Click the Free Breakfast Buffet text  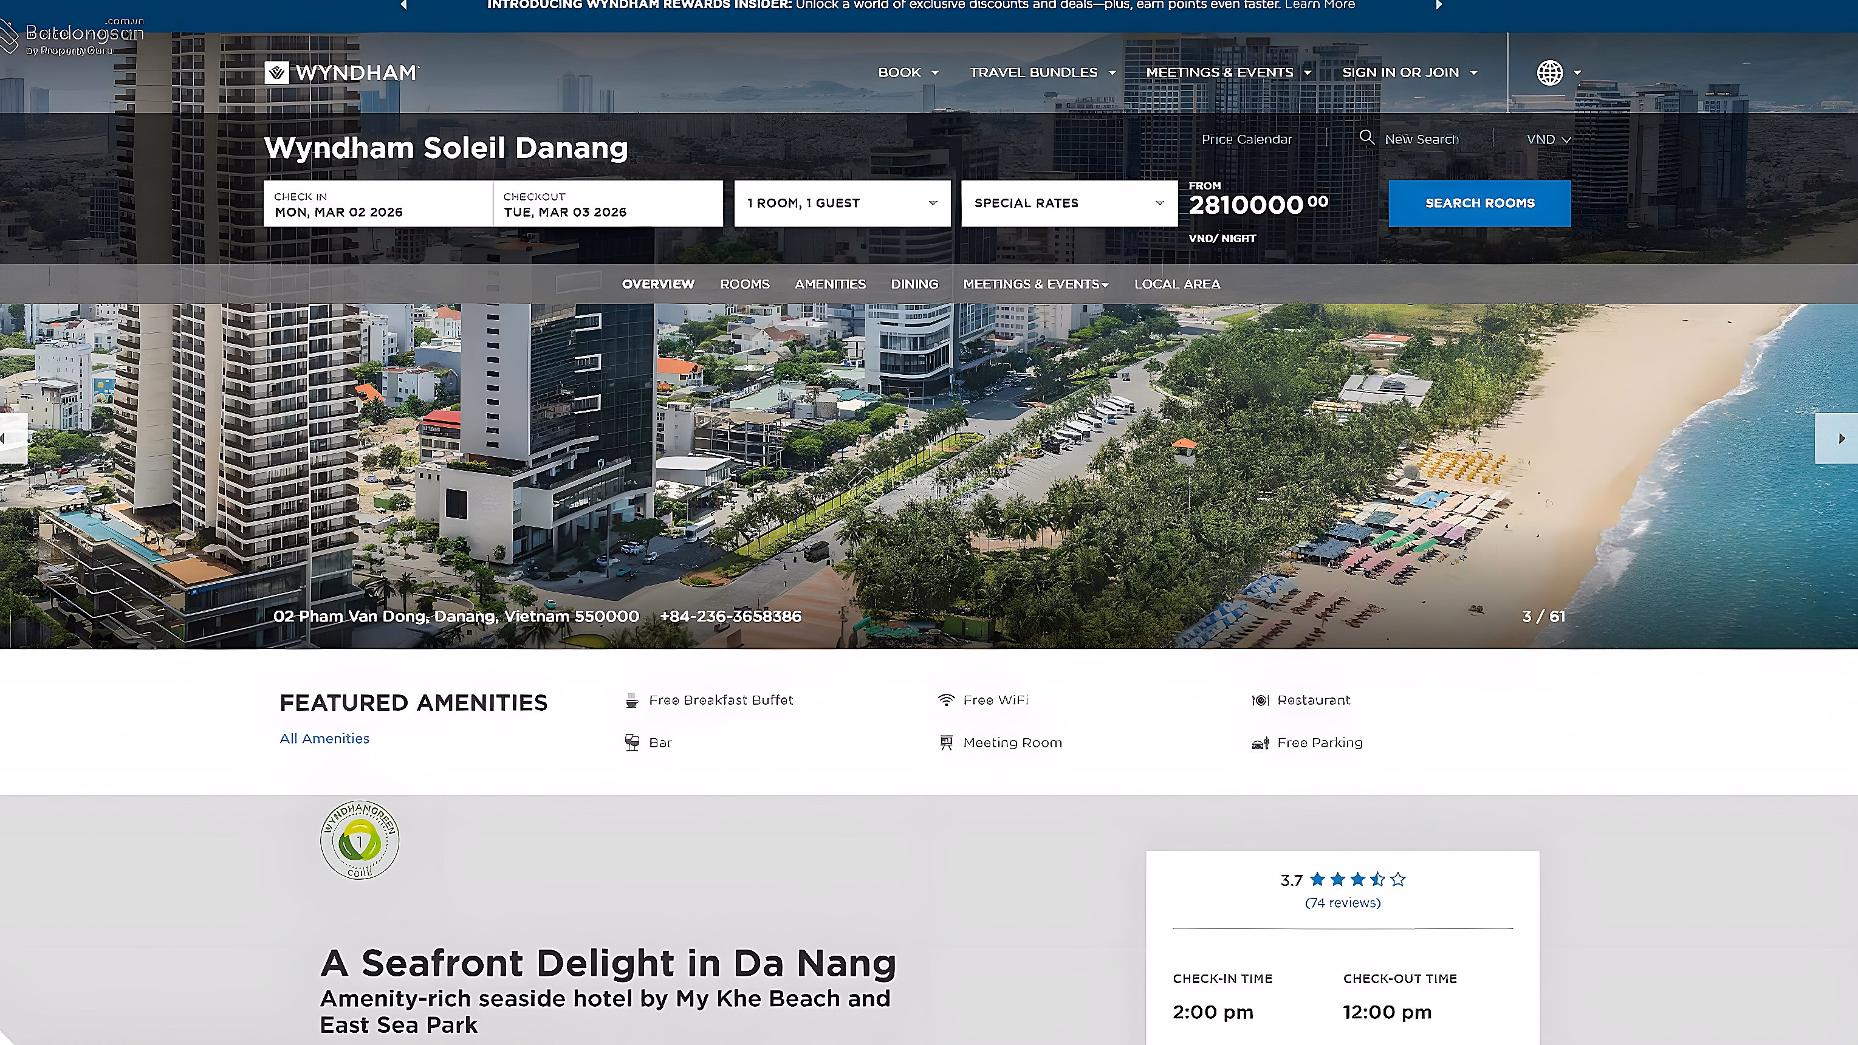(721, 701)
